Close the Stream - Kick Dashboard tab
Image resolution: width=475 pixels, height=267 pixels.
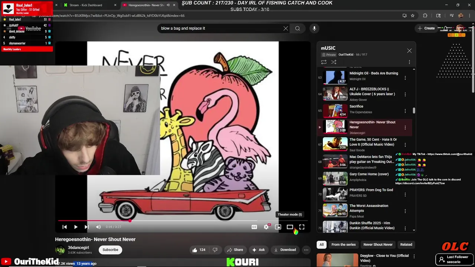click(x=115, y=5)
